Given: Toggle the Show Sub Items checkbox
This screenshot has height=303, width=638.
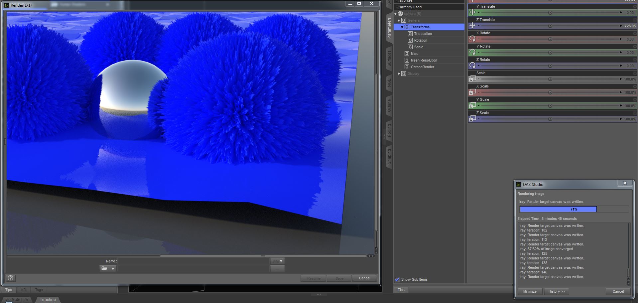Looking at the screenshot, I should click(397, 279).
